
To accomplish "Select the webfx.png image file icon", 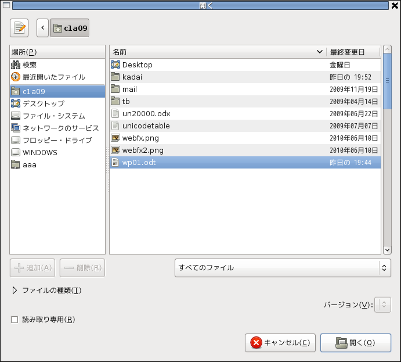I will [115, 138].
